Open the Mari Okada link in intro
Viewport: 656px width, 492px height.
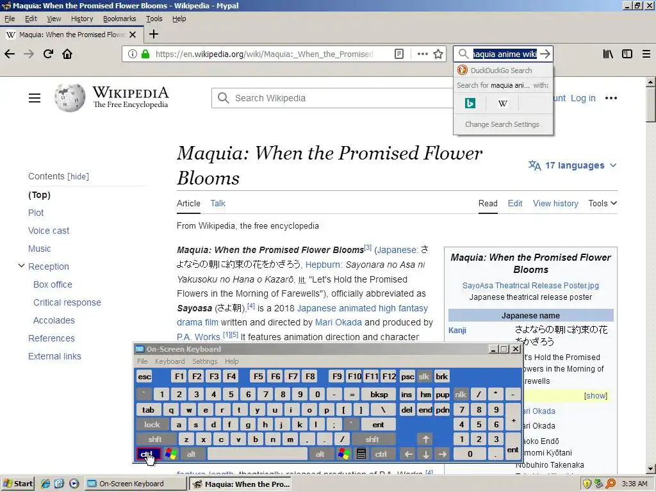[338, 322]
